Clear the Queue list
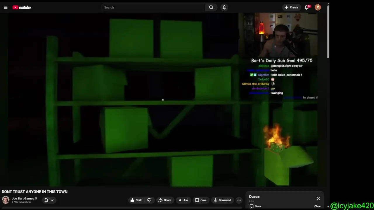This screenshot has width=374, height=210. 317,206
